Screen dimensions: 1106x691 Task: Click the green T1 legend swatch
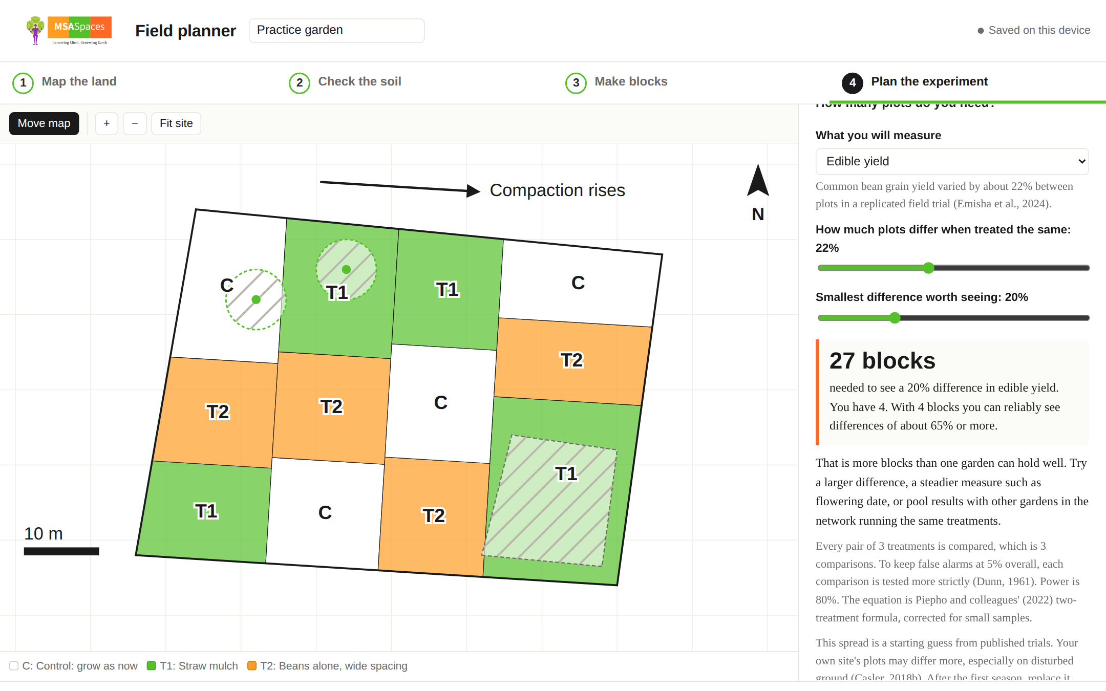151,665
